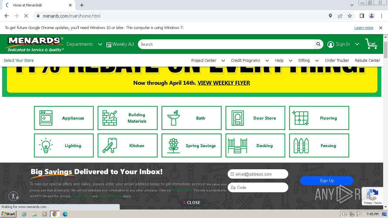Stop loading the page
Viewport: 388px width, 218px height.
pos(26,16)
